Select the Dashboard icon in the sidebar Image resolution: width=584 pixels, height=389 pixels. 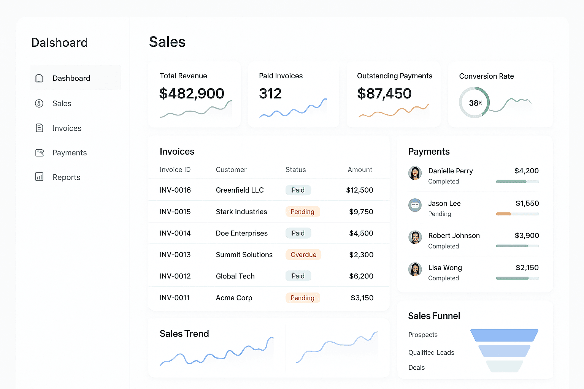click(x=39, y=78)
